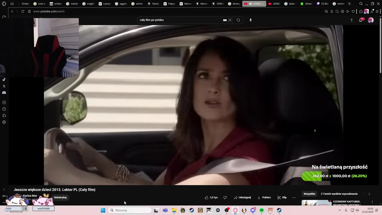Open more actions three-dot menu under video

pos(294,197)
